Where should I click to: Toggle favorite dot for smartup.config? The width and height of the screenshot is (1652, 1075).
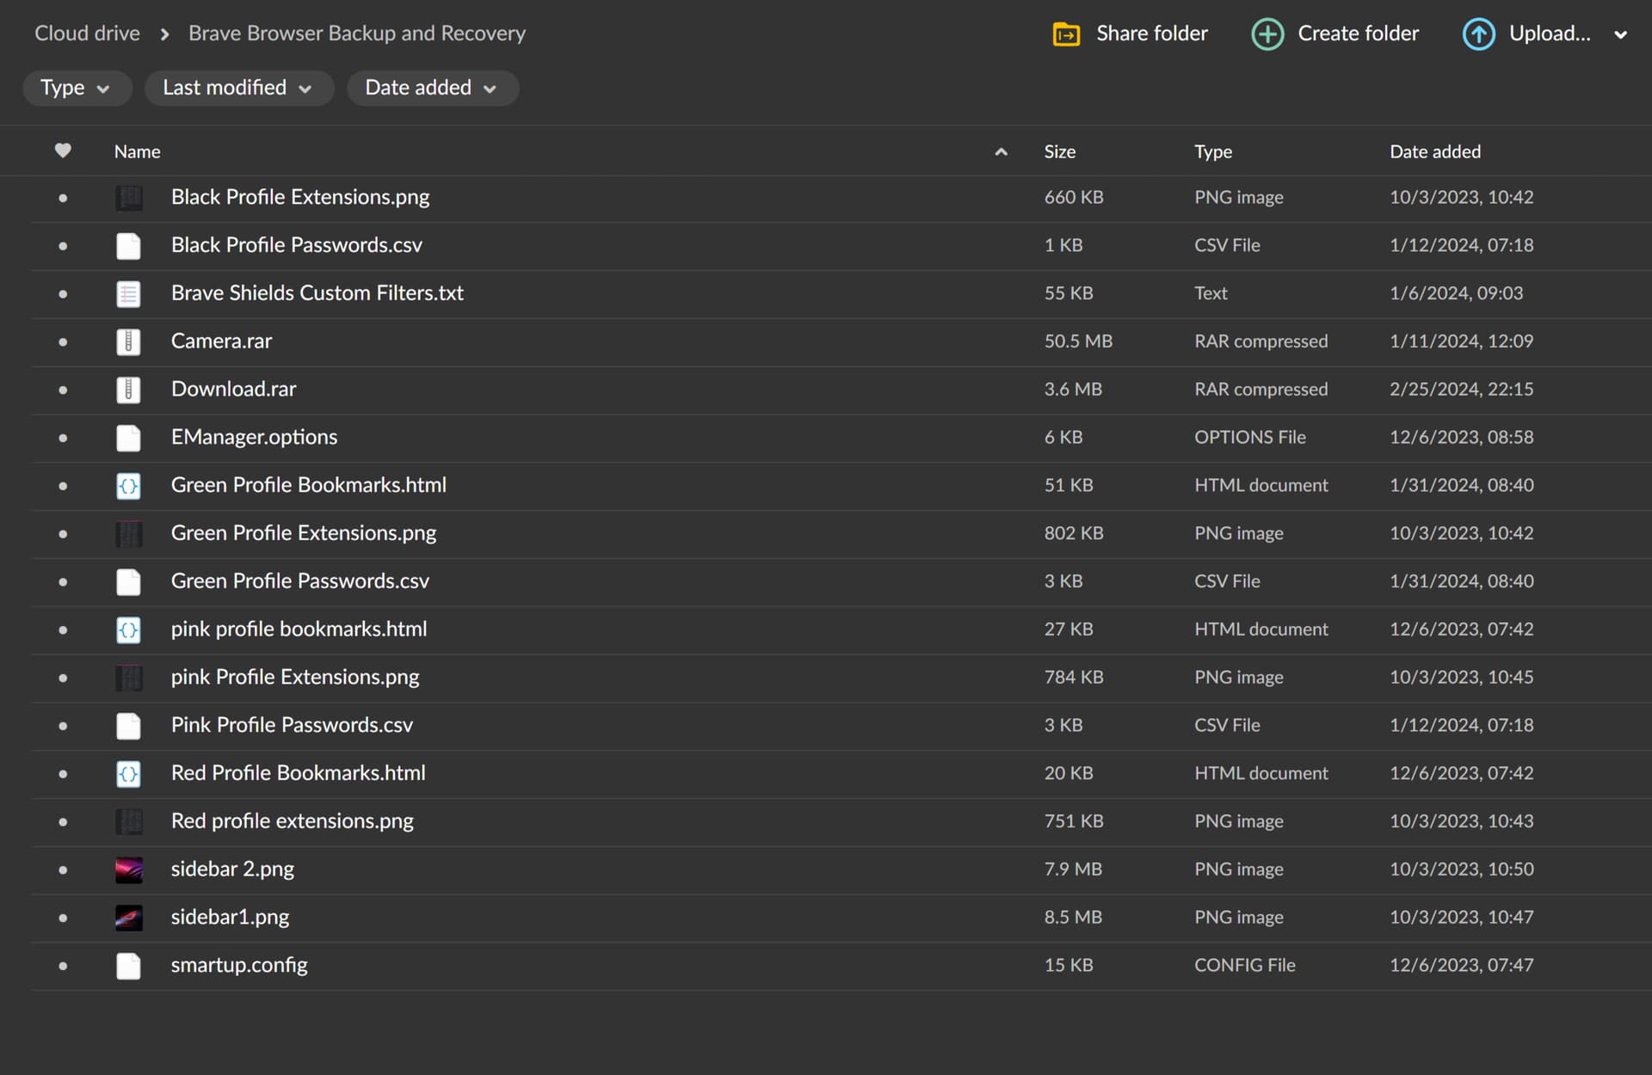(x=63, y=966)
